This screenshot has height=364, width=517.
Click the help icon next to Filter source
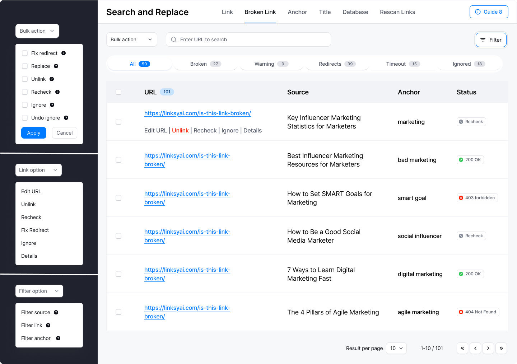(x=56, y=312)
